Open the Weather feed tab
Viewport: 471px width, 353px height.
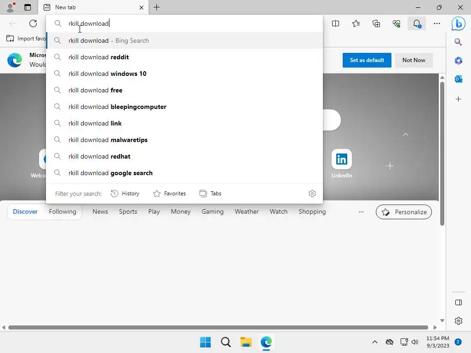[247, 211]
